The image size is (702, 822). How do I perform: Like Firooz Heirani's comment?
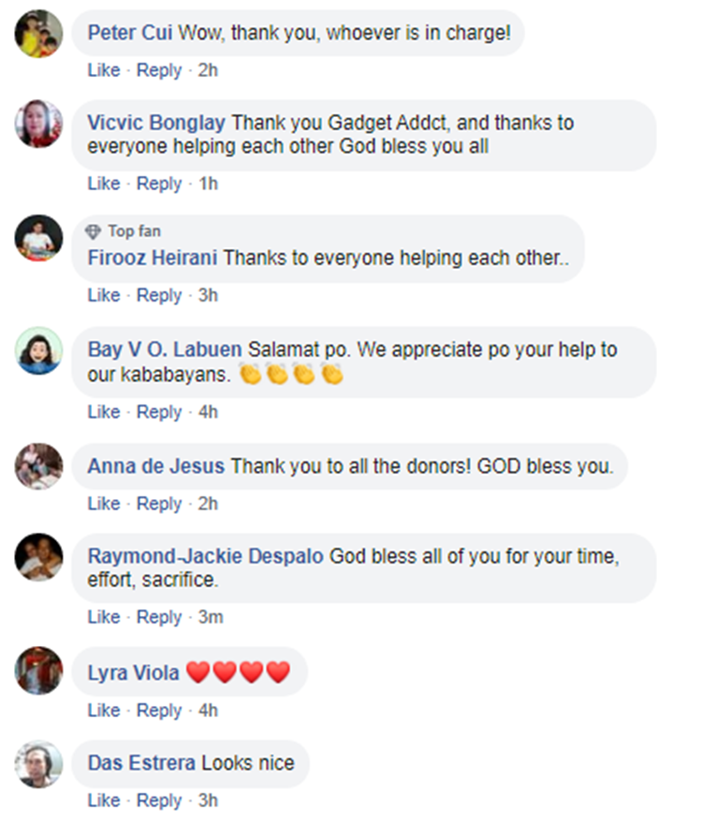[x=103, y=295]
